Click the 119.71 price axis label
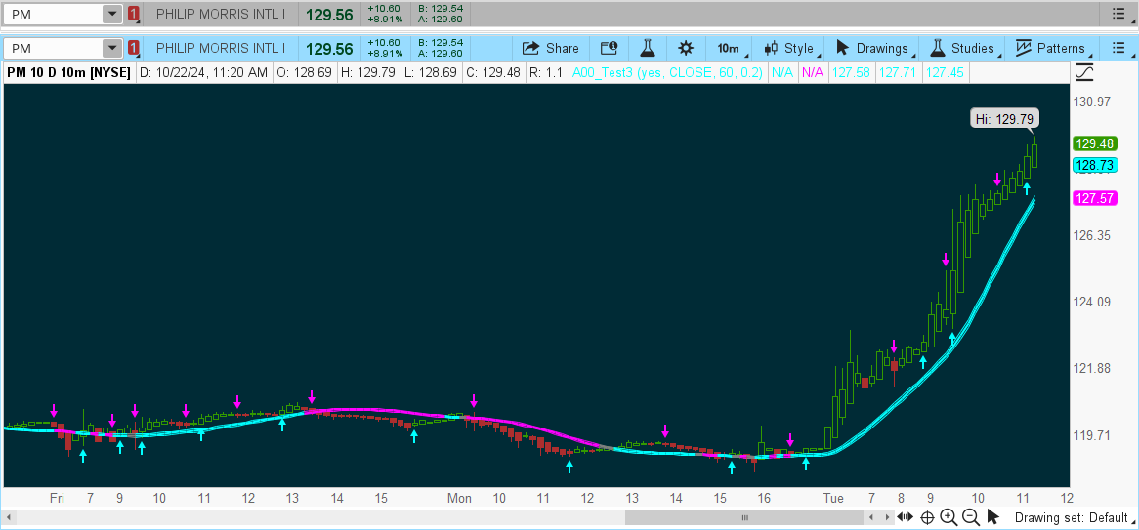Image resolution: width=1139 pixels, height=530 pixels. 1092,435
